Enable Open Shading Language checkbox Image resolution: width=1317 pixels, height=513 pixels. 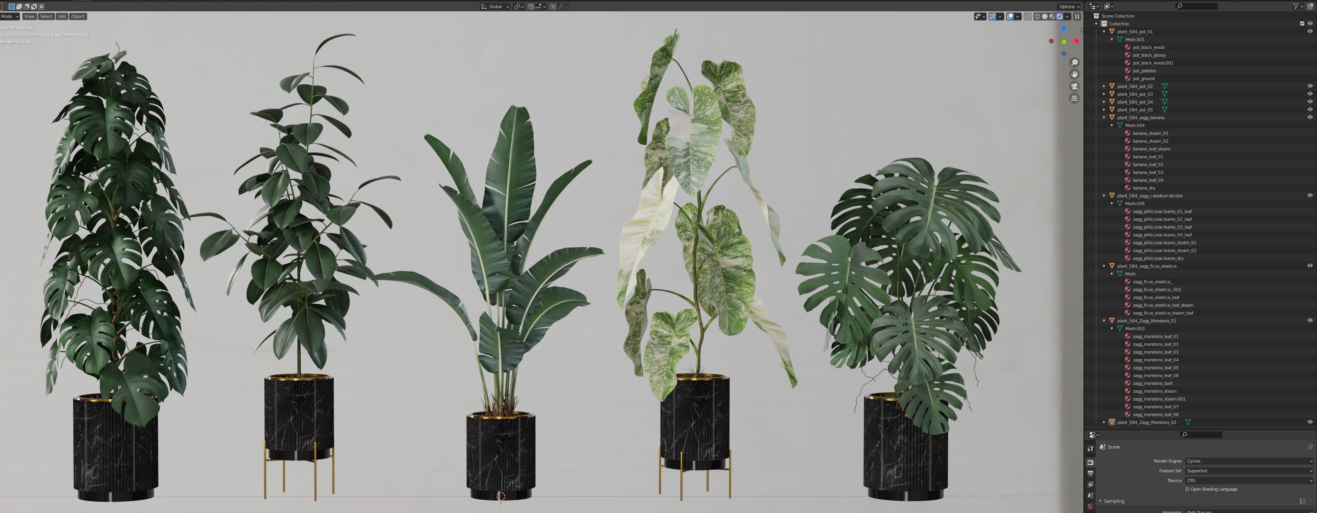click(x=1187, y=489)
